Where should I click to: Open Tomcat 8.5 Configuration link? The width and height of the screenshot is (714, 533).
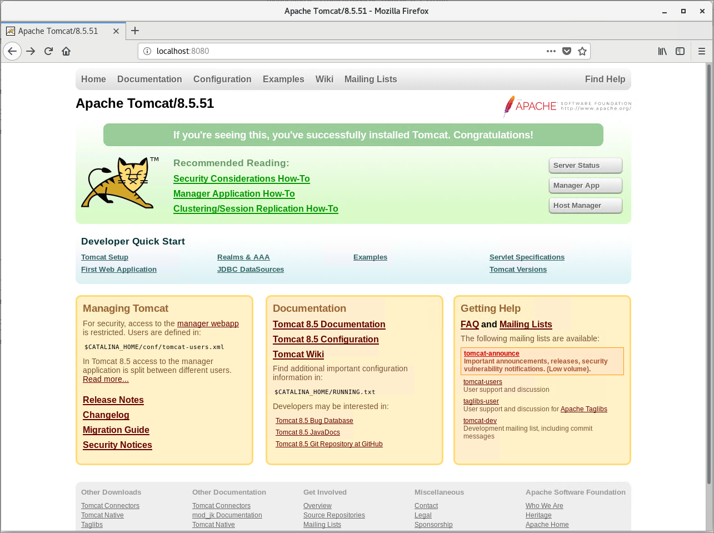point(326,340)
